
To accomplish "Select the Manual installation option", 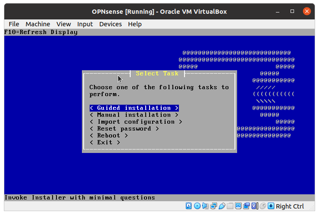I will [134, 115].
